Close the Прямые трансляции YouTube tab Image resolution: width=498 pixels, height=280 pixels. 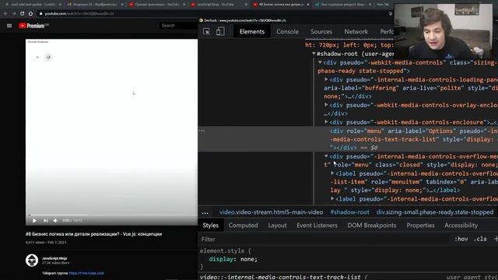coord(184,5)
